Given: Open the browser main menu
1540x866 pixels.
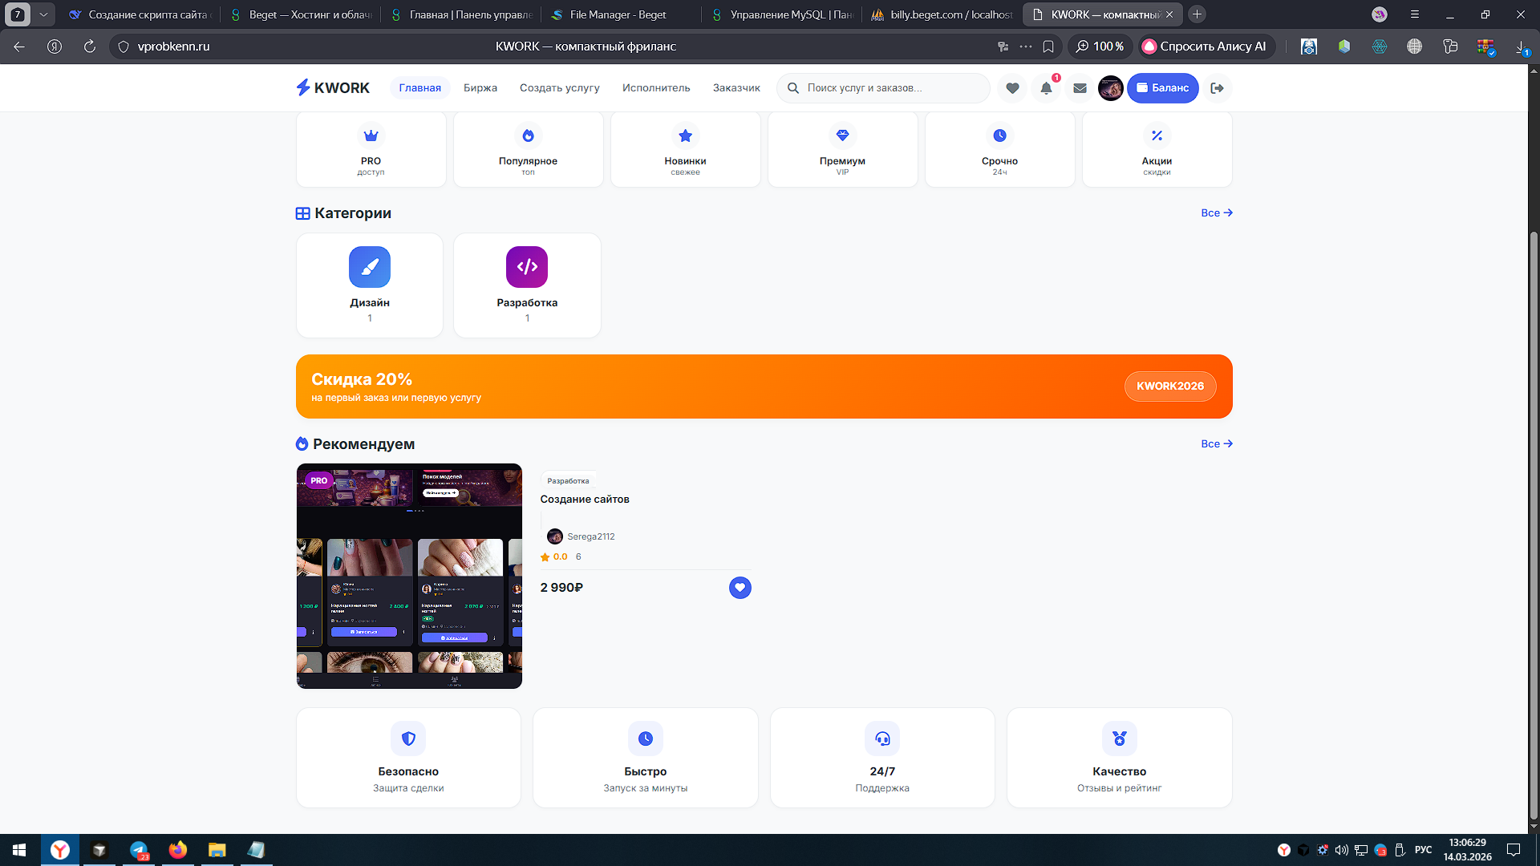Looking at the screenshot, I should (x=1415, y=14).
